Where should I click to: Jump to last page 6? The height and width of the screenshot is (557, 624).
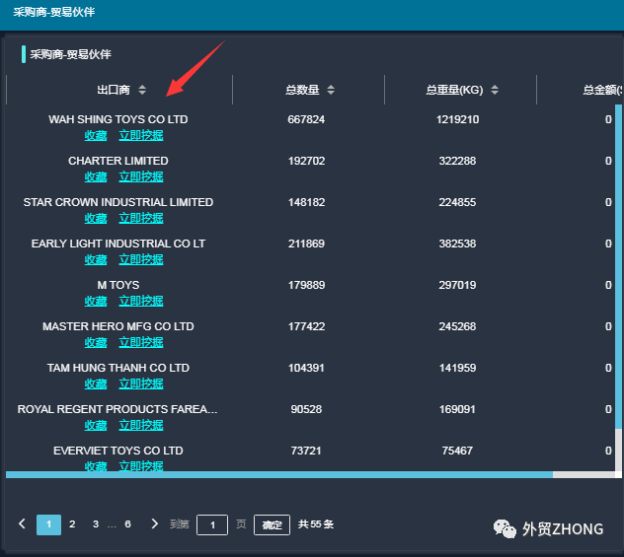coord(127,524)
